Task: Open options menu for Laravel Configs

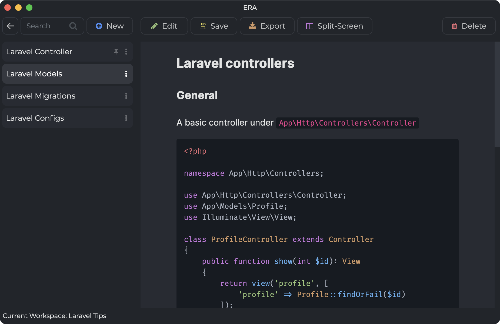Action: click(126, 118)
